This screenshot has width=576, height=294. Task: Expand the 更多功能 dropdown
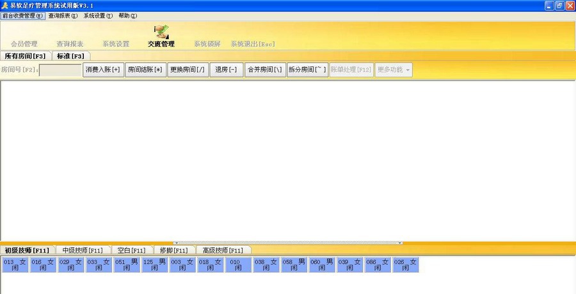point(394,70)
